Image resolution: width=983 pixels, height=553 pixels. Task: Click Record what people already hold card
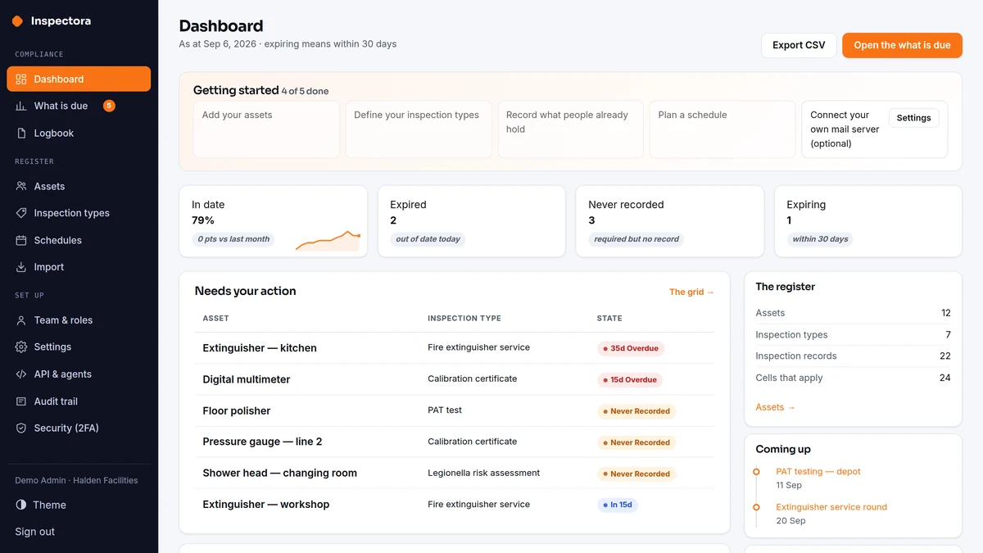click(570, 129)
